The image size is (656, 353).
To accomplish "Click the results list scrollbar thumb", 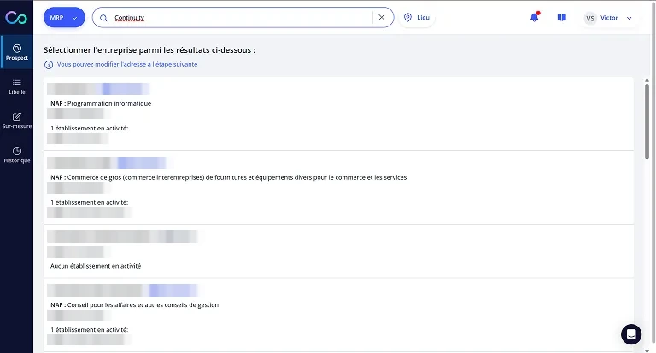I will click(x=647, y=121).
